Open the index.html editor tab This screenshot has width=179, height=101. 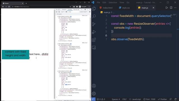(x=106, y=8)
